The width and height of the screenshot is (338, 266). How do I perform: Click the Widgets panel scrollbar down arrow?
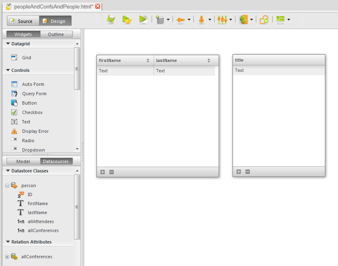[x=77, y=149]
